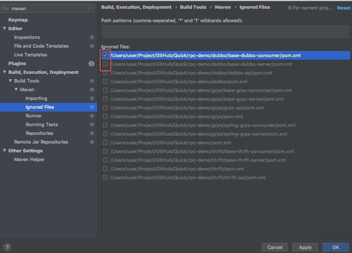Open the Keymap settings page
This screenshot has height=253, width=352.
tap(18, 20)
